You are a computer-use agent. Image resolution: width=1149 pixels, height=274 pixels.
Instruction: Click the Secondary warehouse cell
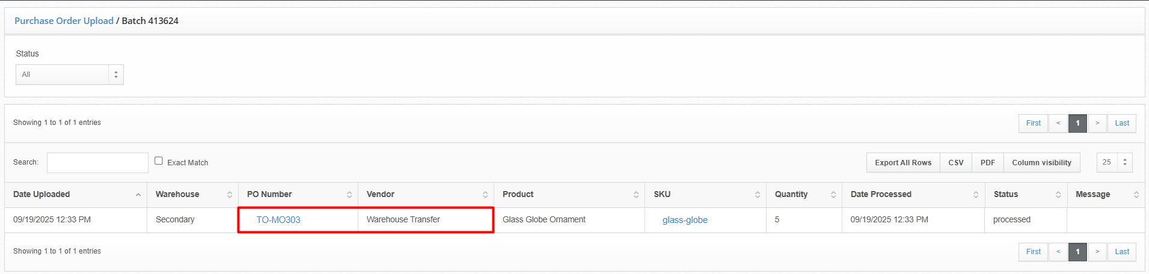click(193, 220)
